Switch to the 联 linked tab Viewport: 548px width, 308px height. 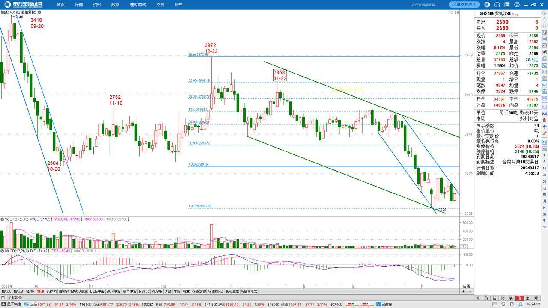tap(511, 298)
